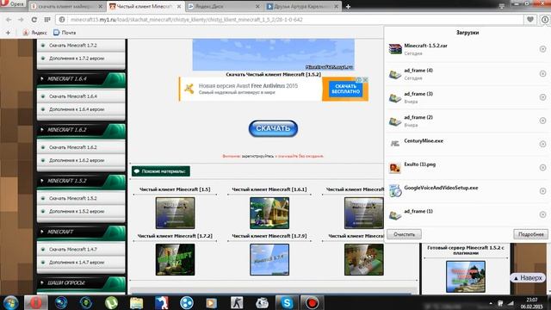The height and width of the screenshot is (310, 551).
Task: Toggle the downloads icon in toolbar
Action: 545,20
